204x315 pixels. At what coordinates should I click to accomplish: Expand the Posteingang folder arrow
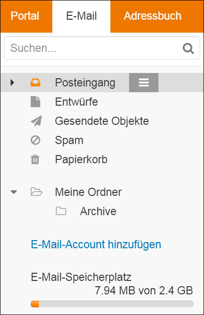(12, 83)
